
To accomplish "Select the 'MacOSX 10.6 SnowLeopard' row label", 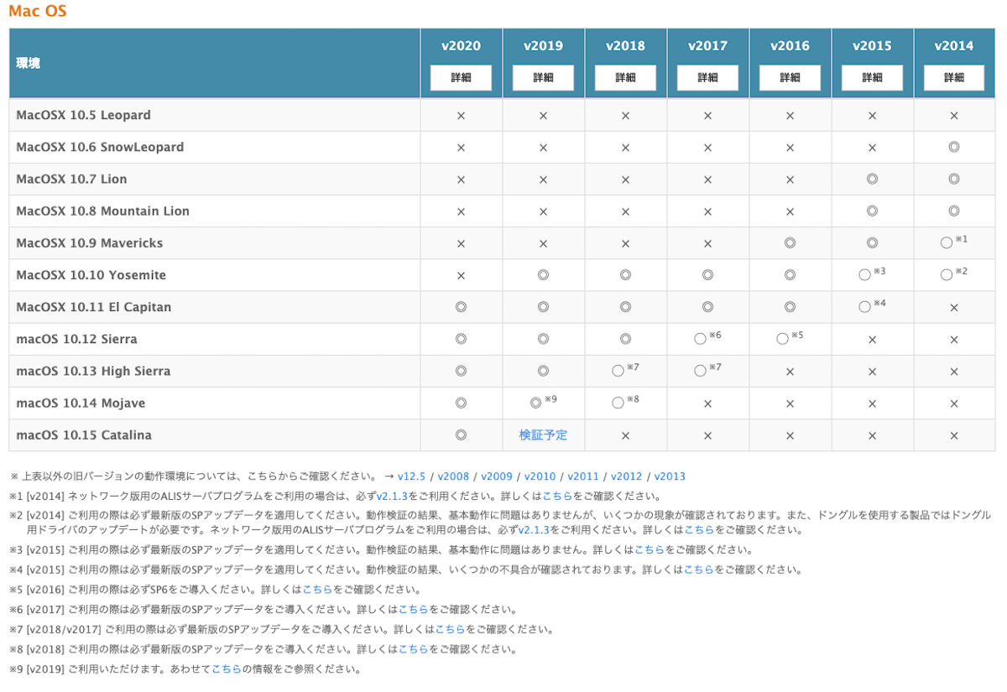I will 100,147.
